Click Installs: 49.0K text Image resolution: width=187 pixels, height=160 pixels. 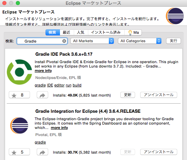82,95
